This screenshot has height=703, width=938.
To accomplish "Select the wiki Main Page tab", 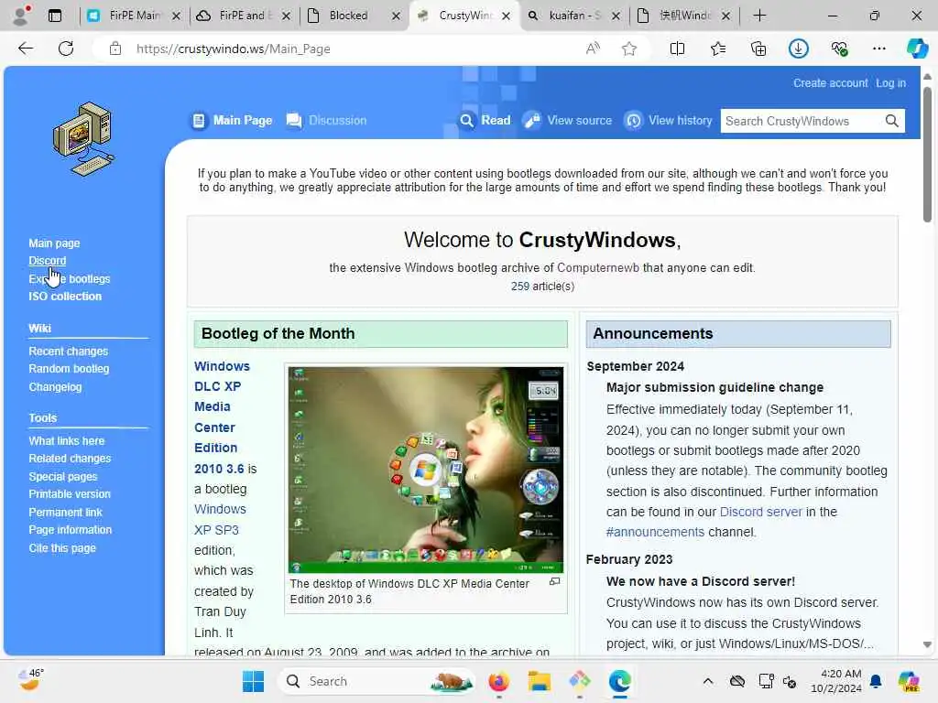I will (x=232, y=121).
